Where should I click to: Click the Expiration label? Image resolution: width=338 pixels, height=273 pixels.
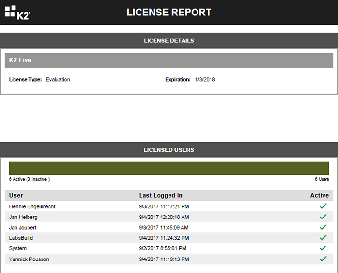(x=178, y=80)
